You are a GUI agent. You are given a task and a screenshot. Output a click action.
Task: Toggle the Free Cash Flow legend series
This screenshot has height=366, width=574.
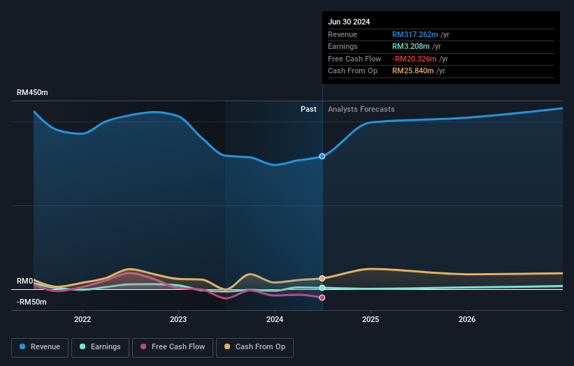[173, 347]
